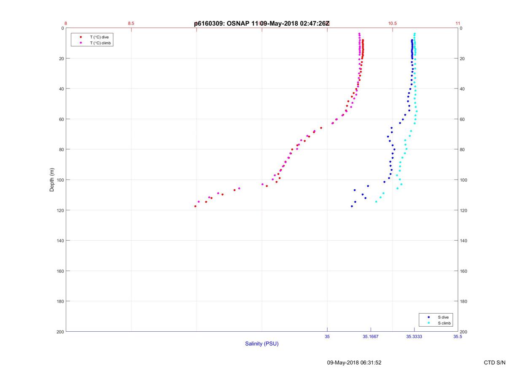506x373 pixels.
Task: Click left depth tick label 100
Action: (x=60, y=180)
